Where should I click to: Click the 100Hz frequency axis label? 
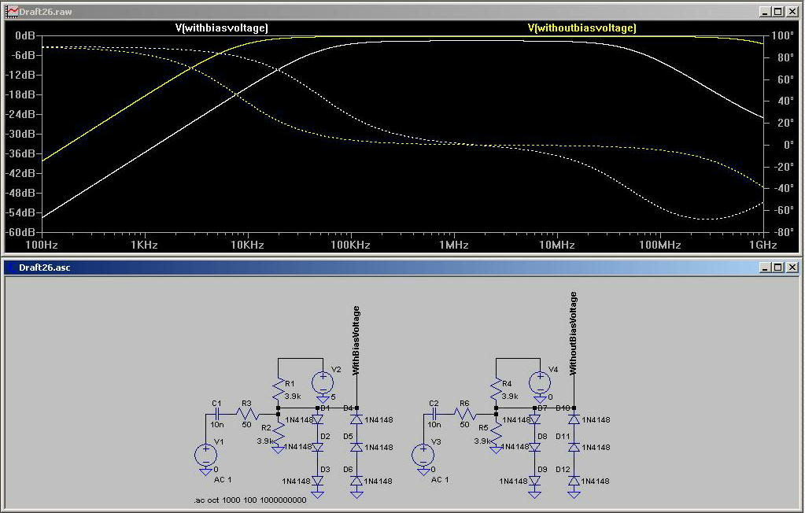pos(42,245)
